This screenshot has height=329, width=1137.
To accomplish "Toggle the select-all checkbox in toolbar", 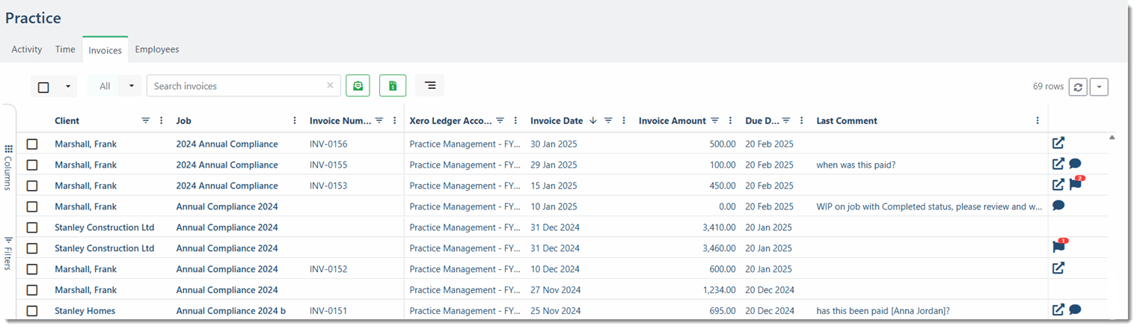I will tap(43, 87).
